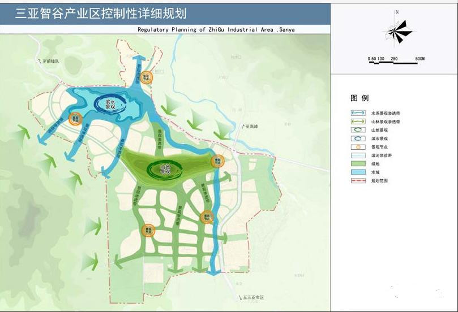The height and width of the screenshot is (312, 458).
Task: Select the blue waterfront ellipse in legend
Action: [x=359, y=138]
